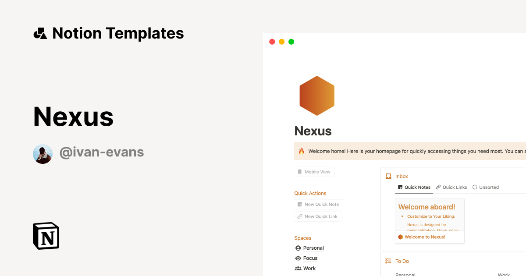Toggle Mobile View
The image size is (526, 276).
(x=314, y=171)
